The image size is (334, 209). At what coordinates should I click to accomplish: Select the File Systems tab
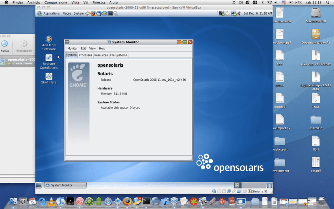tap(119, 55)
